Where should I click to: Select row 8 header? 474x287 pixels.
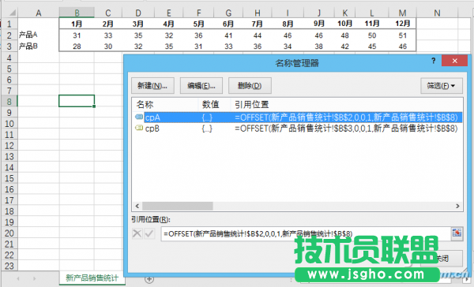pyautogui.click(x=9, y=102)
